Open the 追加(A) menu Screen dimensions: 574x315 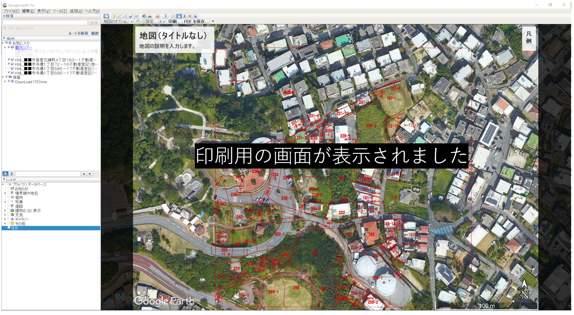pyautogui.click(x=76, y=11)
